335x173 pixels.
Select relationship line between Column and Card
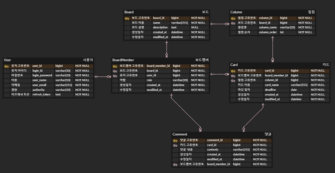click(x=272, y=49)
